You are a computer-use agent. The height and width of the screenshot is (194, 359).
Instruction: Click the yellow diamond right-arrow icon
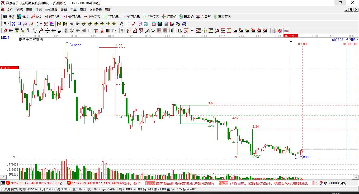pyautogui.click(x=89, y=24)
